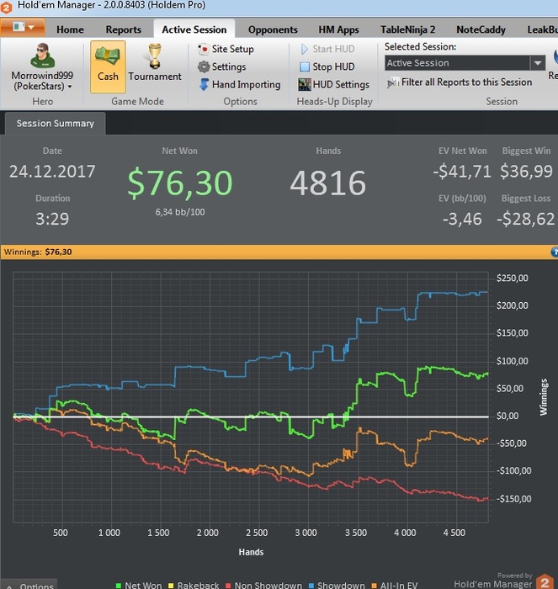Click the 6,34 bb/100 text

(180, 212)
